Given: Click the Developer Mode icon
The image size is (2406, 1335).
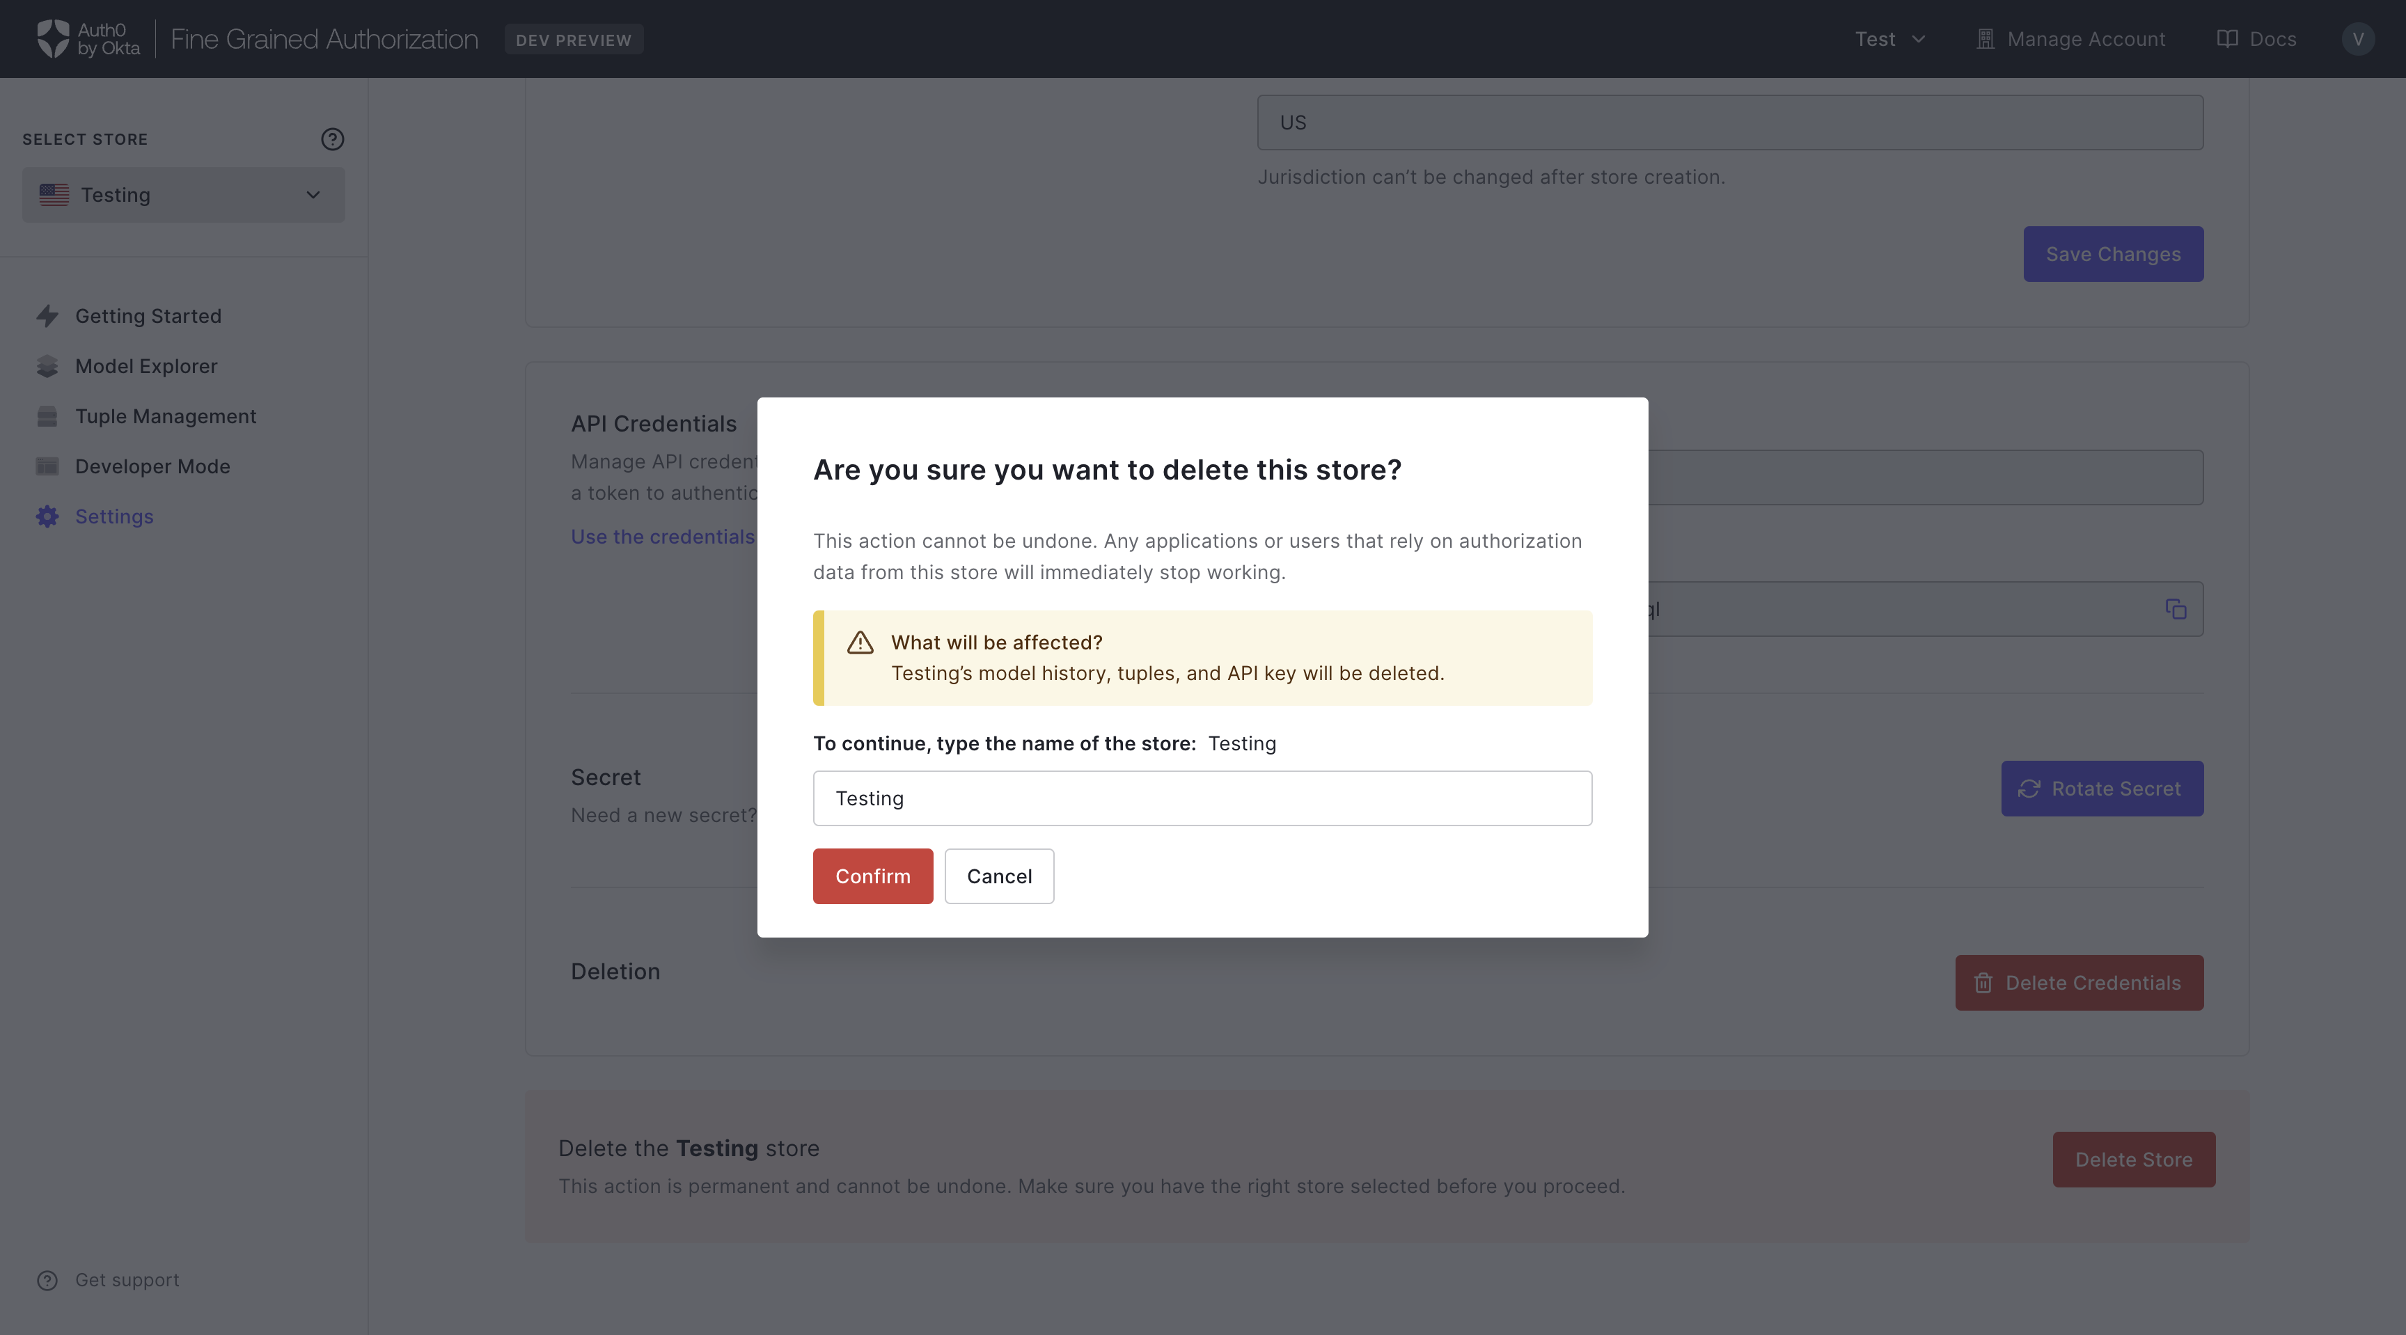Looking at the screenshot, I should [47, 466].
